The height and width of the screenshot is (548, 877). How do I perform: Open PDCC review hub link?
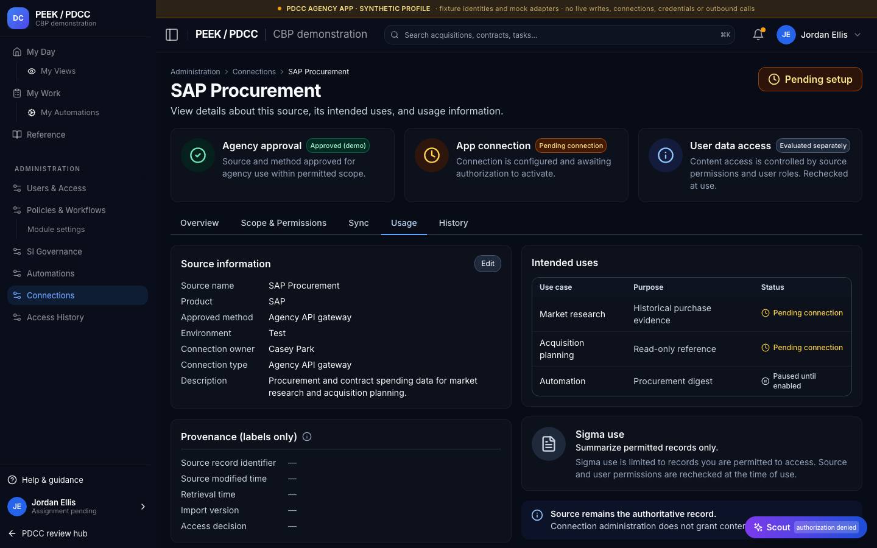click(55, 533)
